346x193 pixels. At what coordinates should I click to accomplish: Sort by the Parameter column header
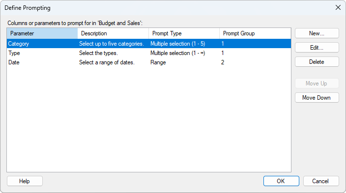[x=42, y=33]
